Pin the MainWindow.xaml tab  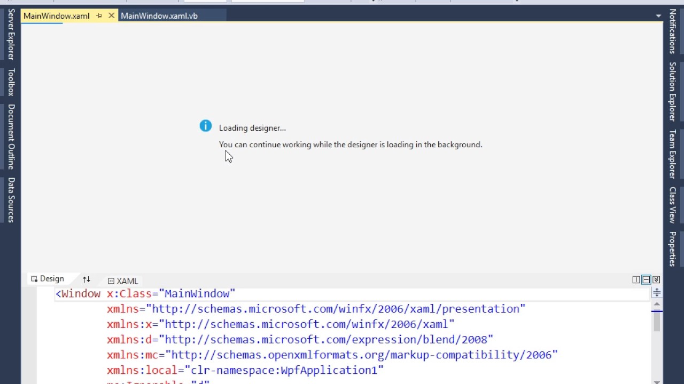pyautogui.click(x=99, y=16)
